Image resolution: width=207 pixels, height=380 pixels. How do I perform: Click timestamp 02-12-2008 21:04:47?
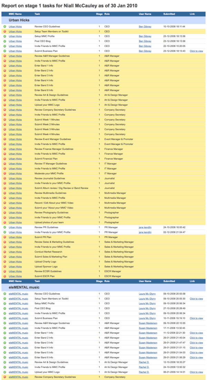pos(174,232)
